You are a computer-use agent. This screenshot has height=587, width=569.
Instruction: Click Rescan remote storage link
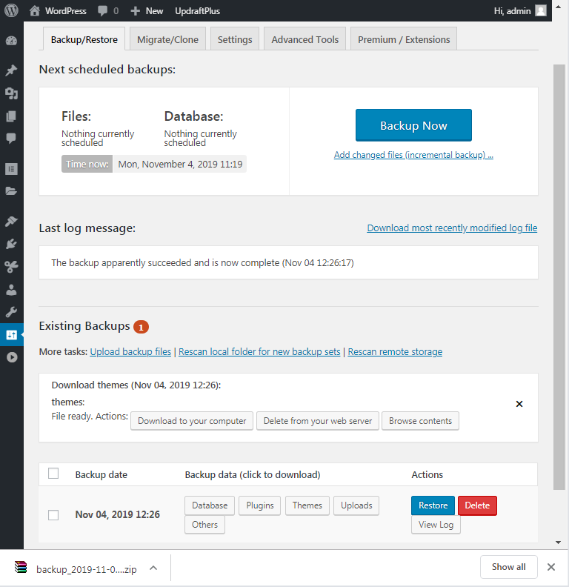tap(395, 352)
